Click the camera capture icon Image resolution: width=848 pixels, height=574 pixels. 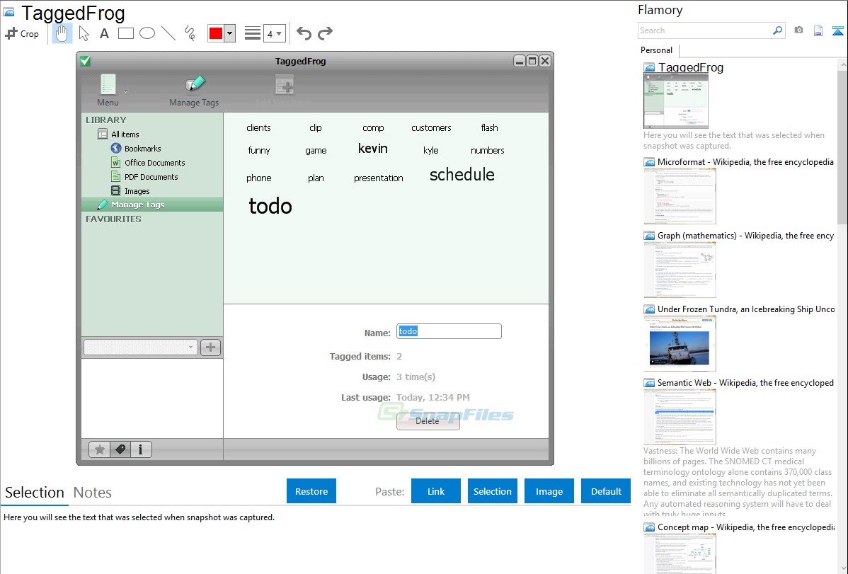[x=798, y=30]
